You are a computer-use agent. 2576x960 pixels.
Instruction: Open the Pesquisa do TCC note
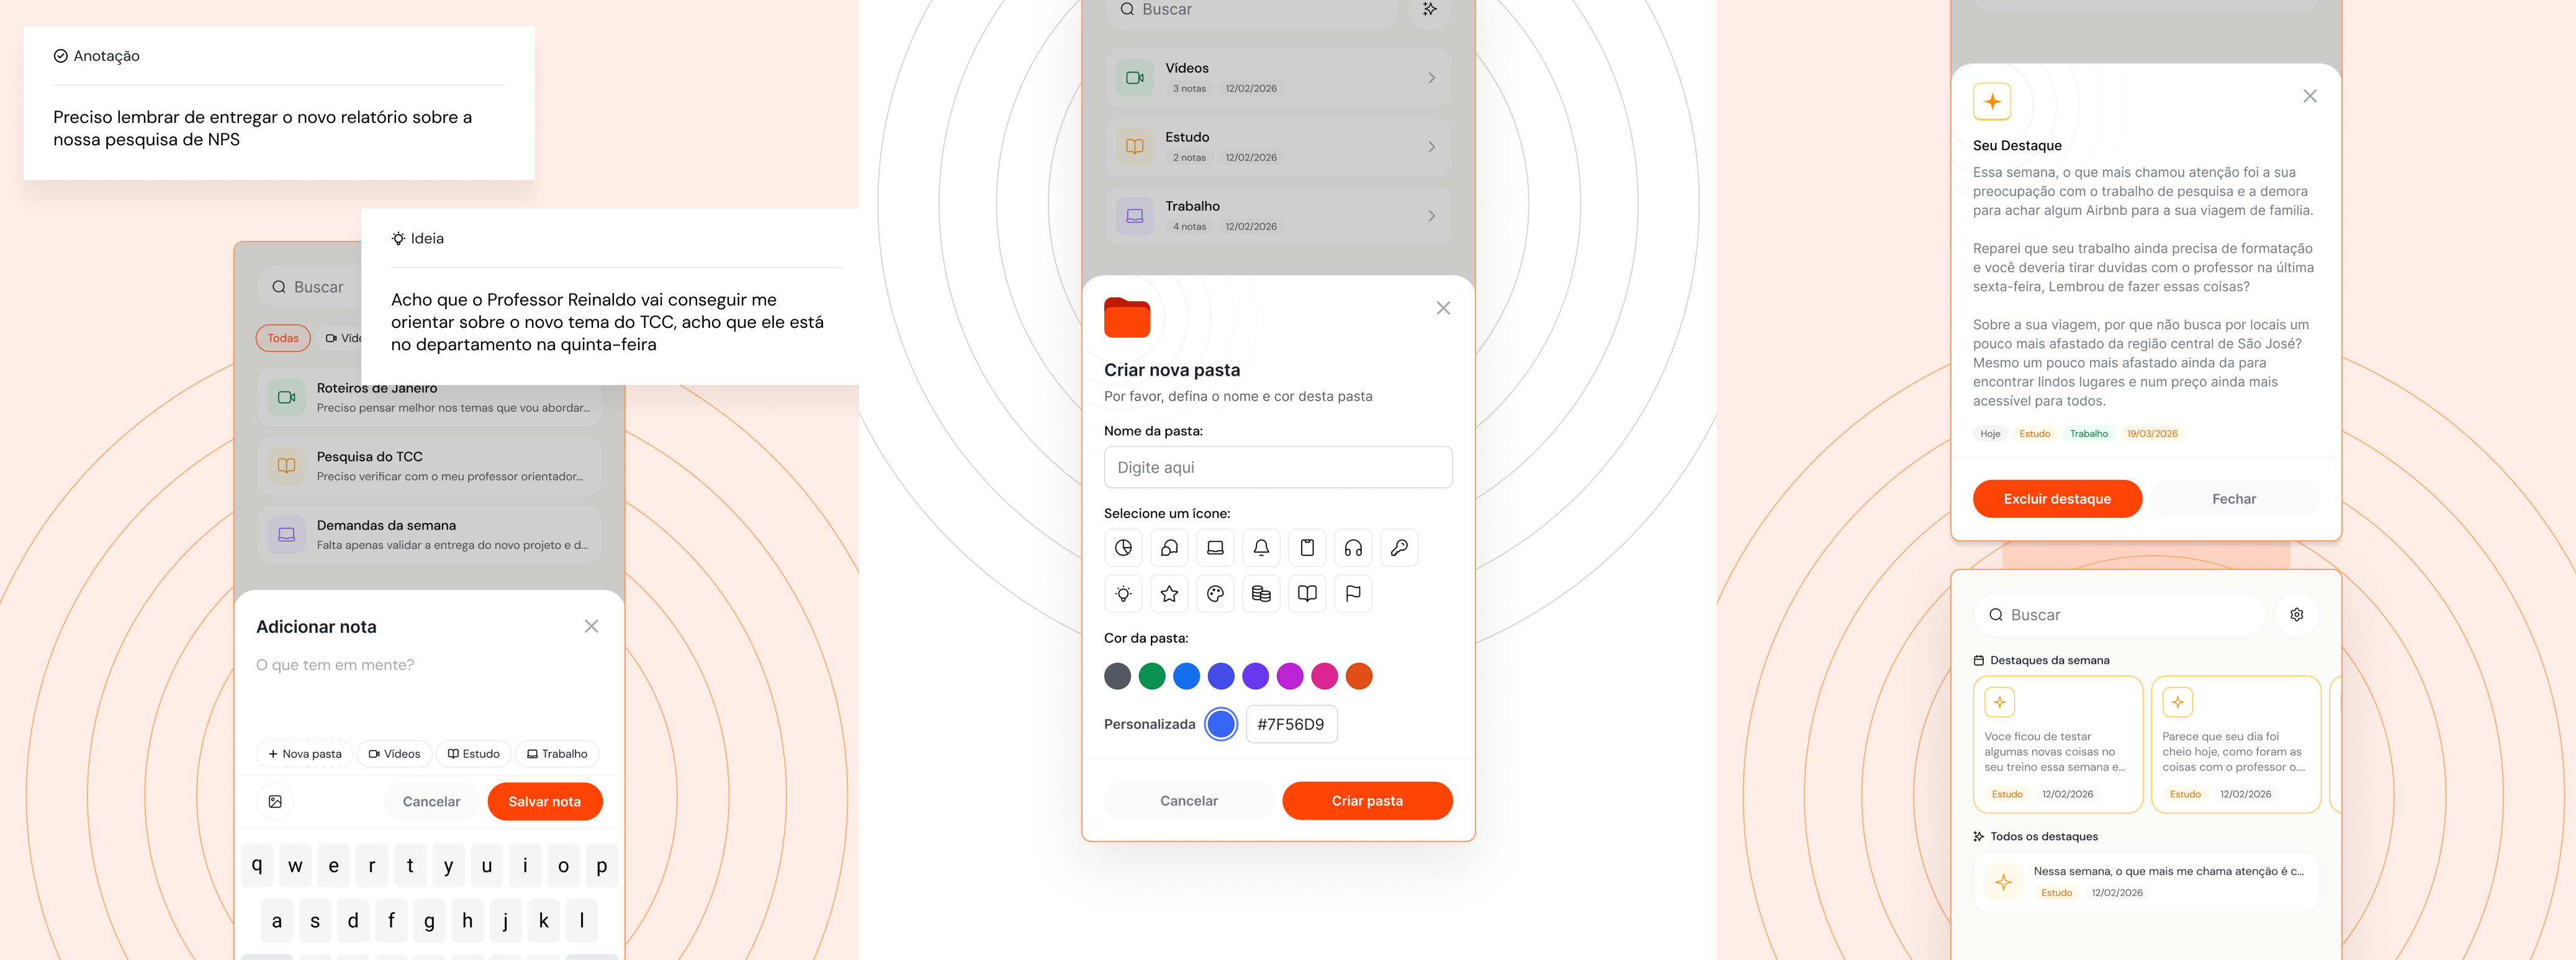[x=429, y=466]
